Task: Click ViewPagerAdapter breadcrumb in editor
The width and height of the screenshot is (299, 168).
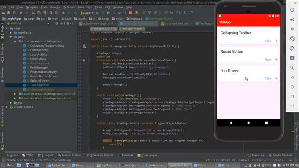Action: pyautogui.click(x=132, y=29)
